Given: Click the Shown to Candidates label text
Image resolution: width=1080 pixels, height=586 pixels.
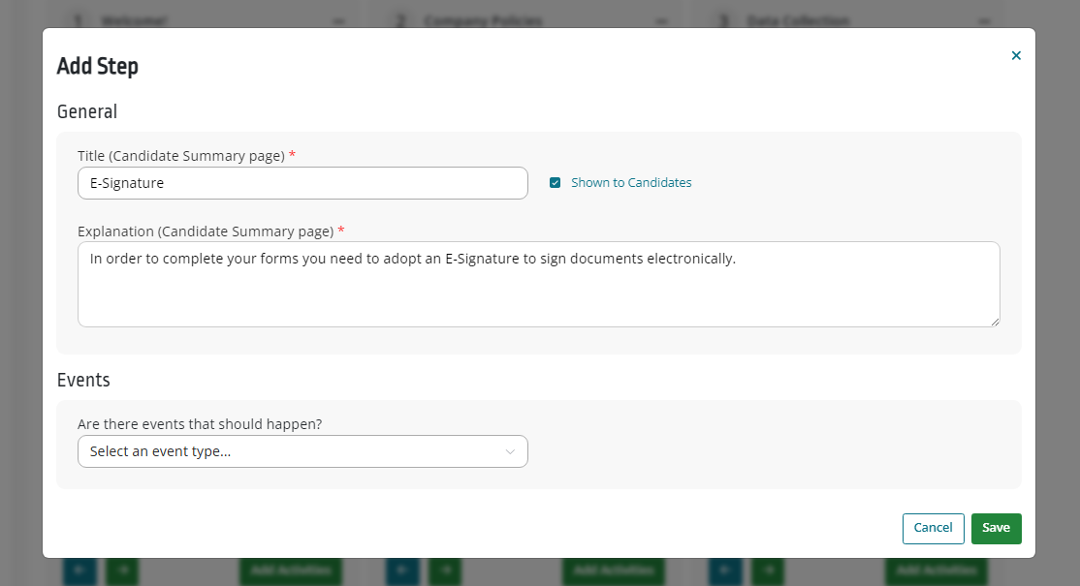Looking at the screenshot, I should point(631,183).
